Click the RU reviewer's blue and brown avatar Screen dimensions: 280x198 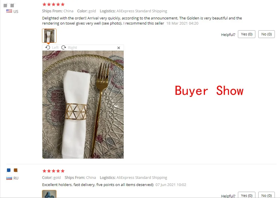(12, 170)
